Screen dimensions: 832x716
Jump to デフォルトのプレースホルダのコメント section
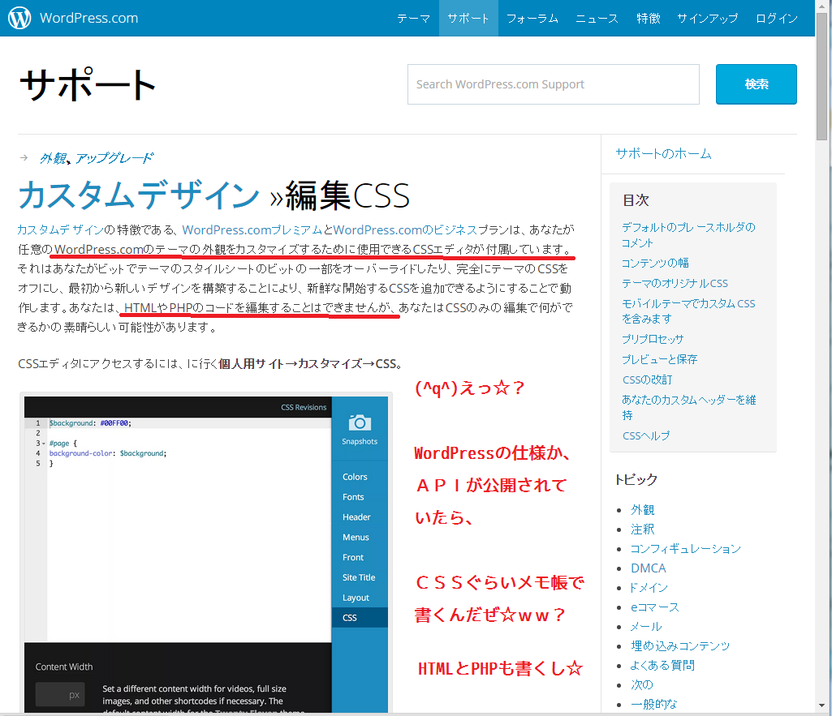click(x=688, y=235)
